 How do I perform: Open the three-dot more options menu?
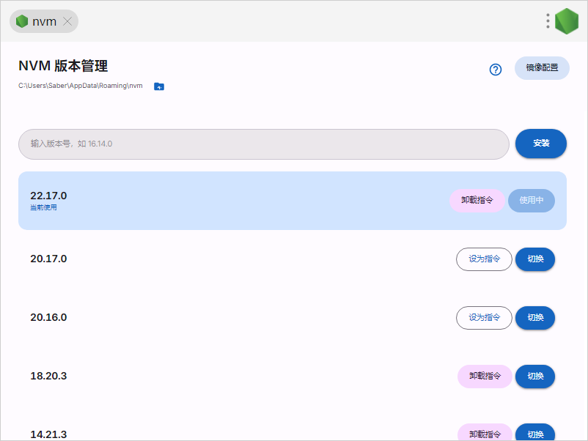click(x=548, y=21)
